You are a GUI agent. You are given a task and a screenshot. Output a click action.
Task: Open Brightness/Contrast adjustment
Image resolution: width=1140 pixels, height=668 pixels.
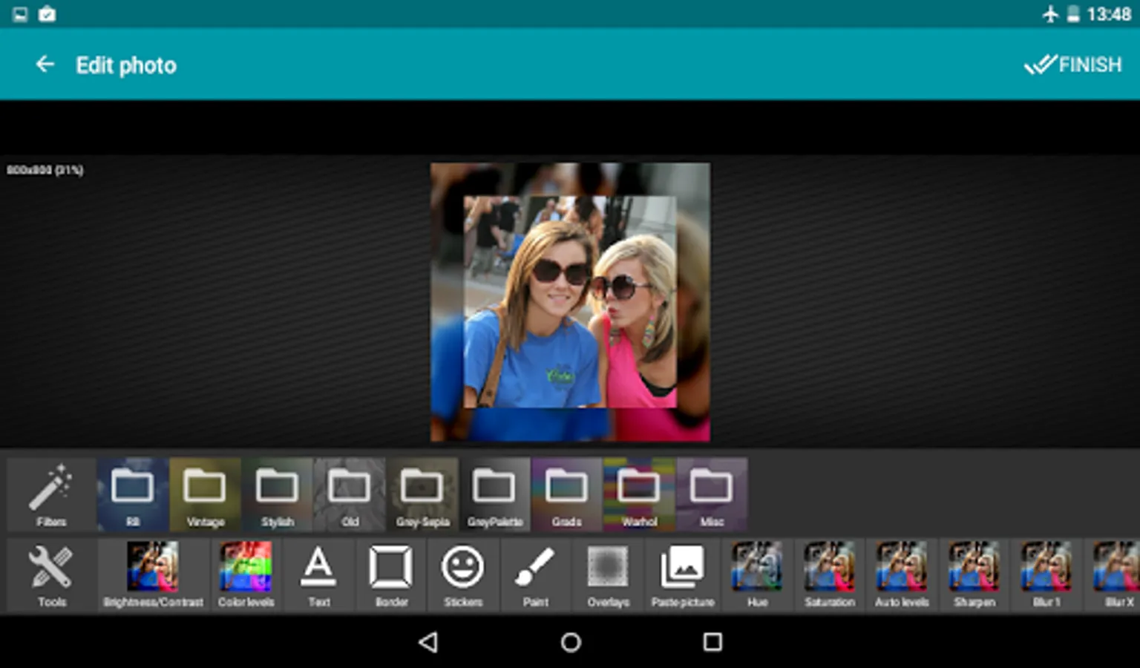point(153,575)
